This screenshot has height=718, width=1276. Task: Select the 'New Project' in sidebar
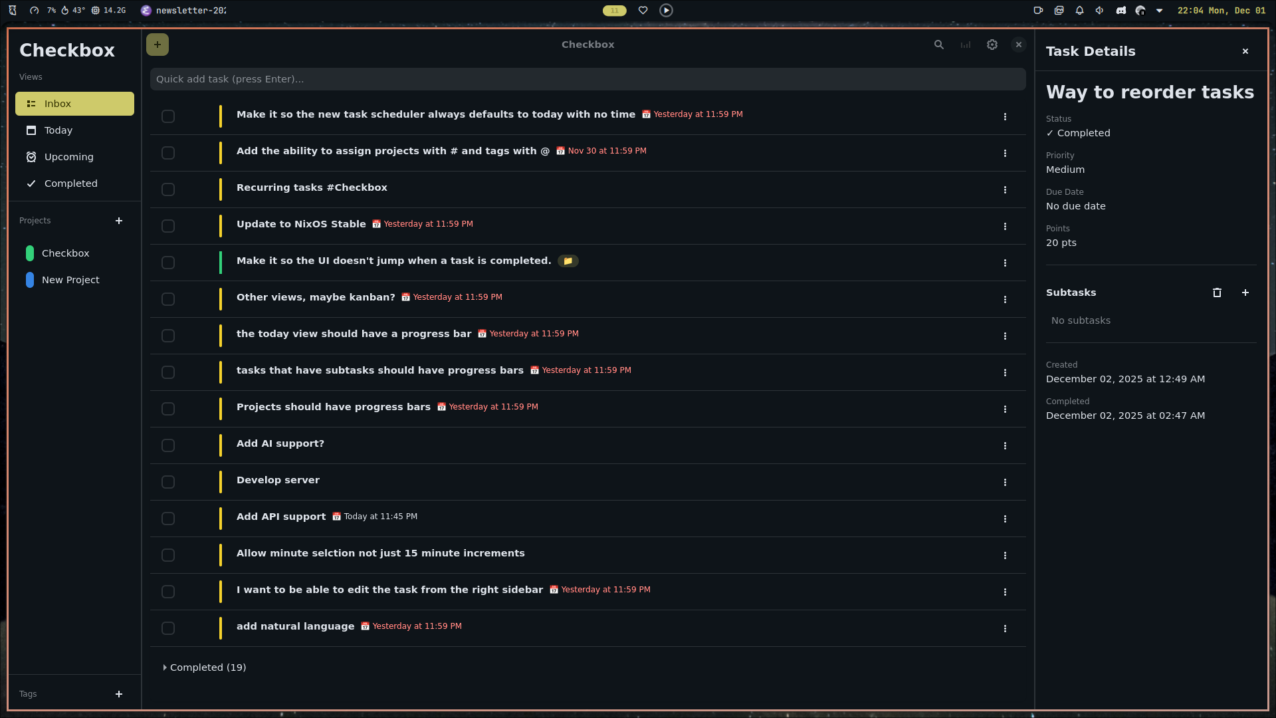(x=70, y=280)
